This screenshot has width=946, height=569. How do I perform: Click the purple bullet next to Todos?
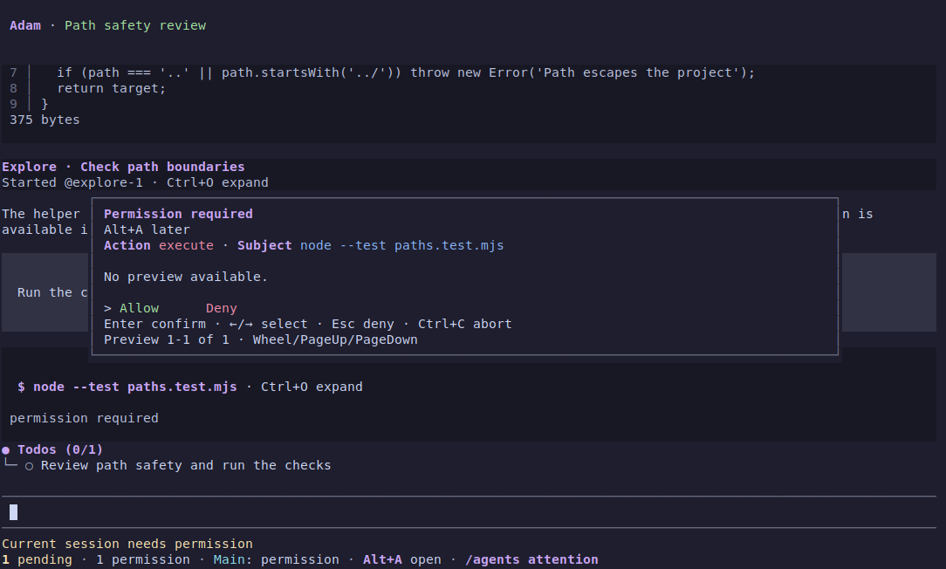[5, 450]
